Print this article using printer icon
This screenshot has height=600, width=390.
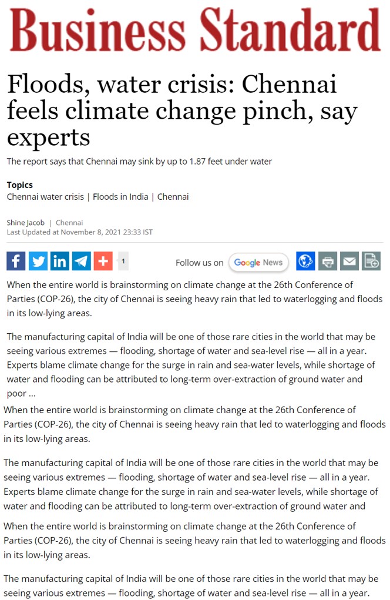pyautogui.click(x=328, y=262)
